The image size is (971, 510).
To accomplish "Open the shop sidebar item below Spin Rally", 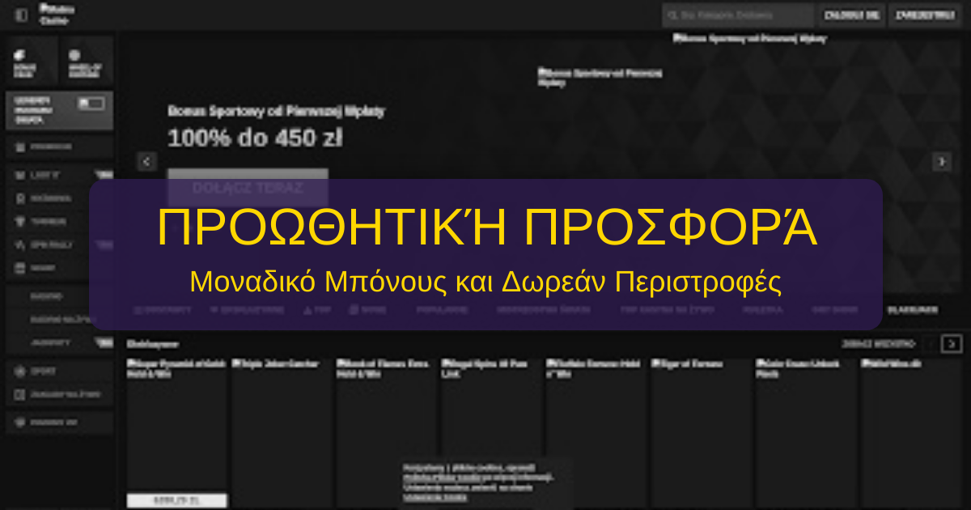I will [x=60, y=268].
